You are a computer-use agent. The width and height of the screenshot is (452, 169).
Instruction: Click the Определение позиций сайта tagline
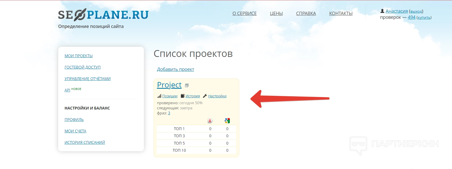click(x=91, y=26)
